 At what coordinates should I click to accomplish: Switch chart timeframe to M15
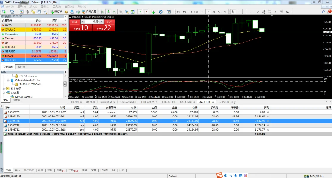point(190,12)
